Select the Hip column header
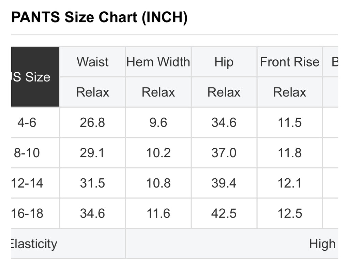 pyautogui.click(x=224, y=62)
